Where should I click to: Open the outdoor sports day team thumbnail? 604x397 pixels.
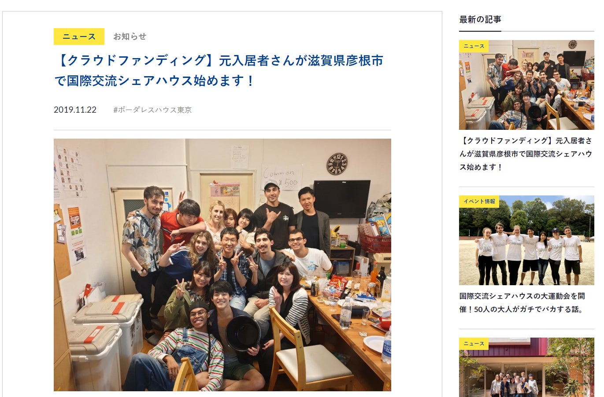526,240
